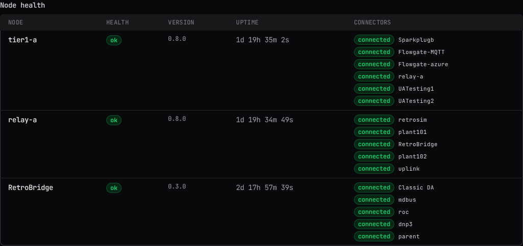Click the ok health badge for relay-a node

click(x=114, y=120)
